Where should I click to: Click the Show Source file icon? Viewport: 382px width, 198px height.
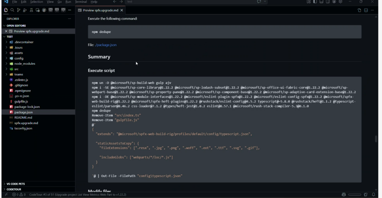(360, 10)
